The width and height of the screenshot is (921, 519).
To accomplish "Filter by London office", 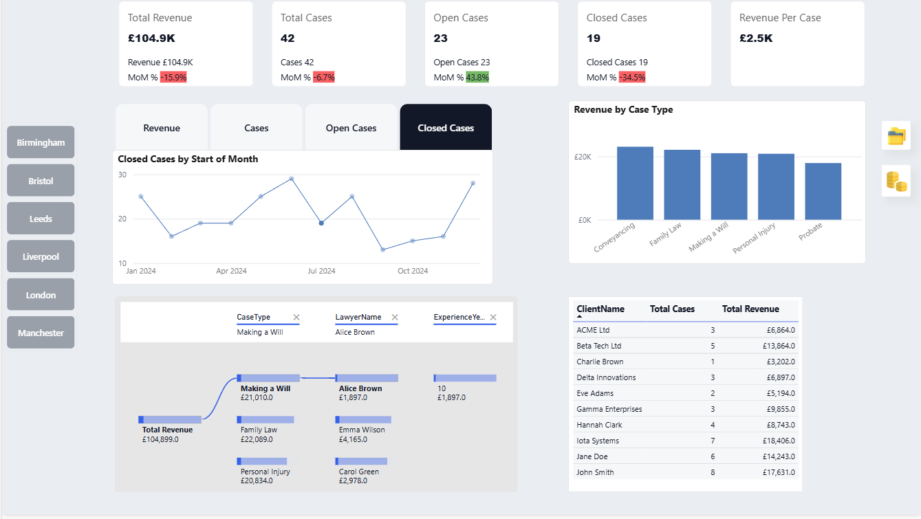I will 41,295.
